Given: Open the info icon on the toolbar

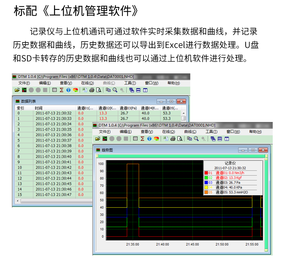Looking at the screenshot, I should tap(149, 139).
